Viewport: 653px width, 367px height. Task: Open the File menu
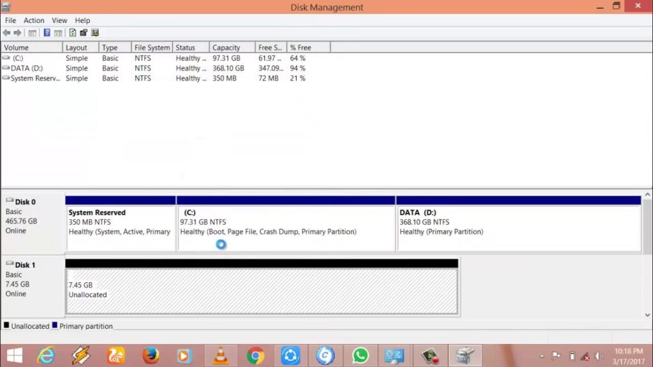[10, 20]
